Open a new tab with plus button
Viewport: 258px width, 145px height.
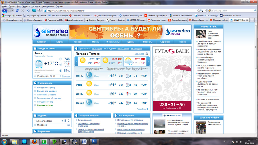click(x=252, y=20)
